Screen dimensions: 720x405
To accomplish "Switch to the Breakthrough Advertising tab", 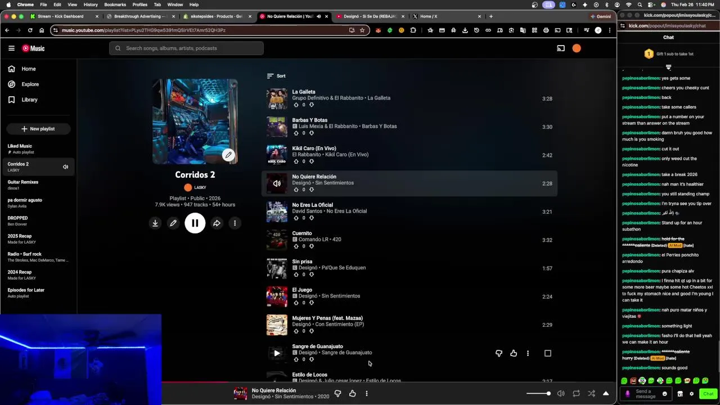I will click(x=141, y=16).
